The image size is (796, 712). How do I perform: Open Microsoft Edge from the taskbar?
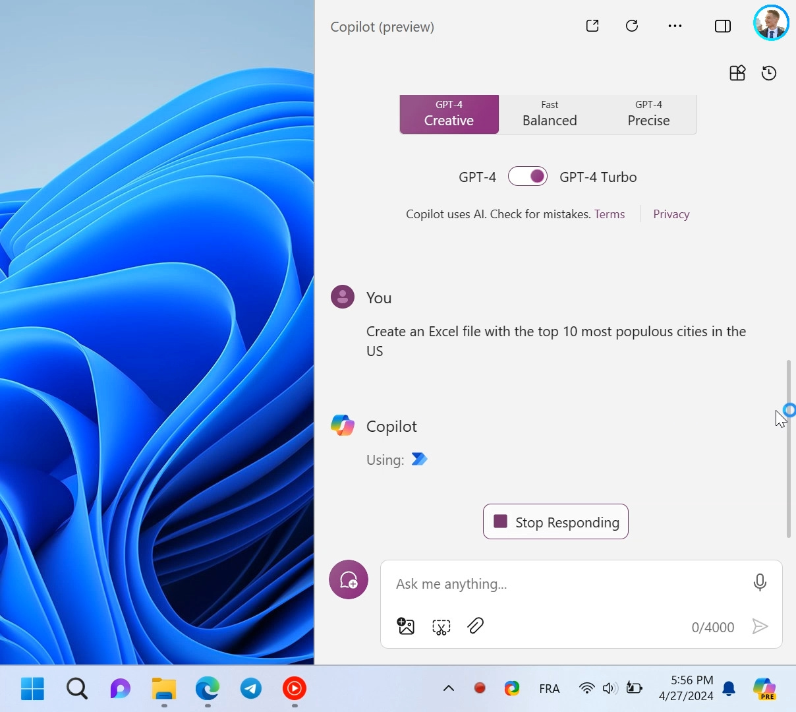pyautogui.click(x=208, y=689)
